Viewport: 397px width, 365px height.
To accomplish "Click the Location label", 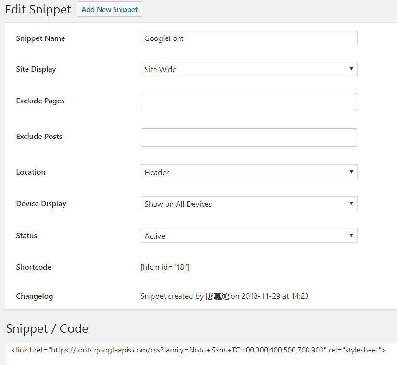I will tap(31, 172).
